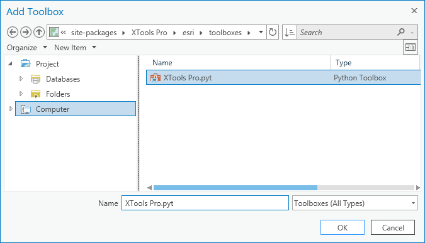Click the Databases icon in tree
Screen dimensions: 425x243
(35, 79)
